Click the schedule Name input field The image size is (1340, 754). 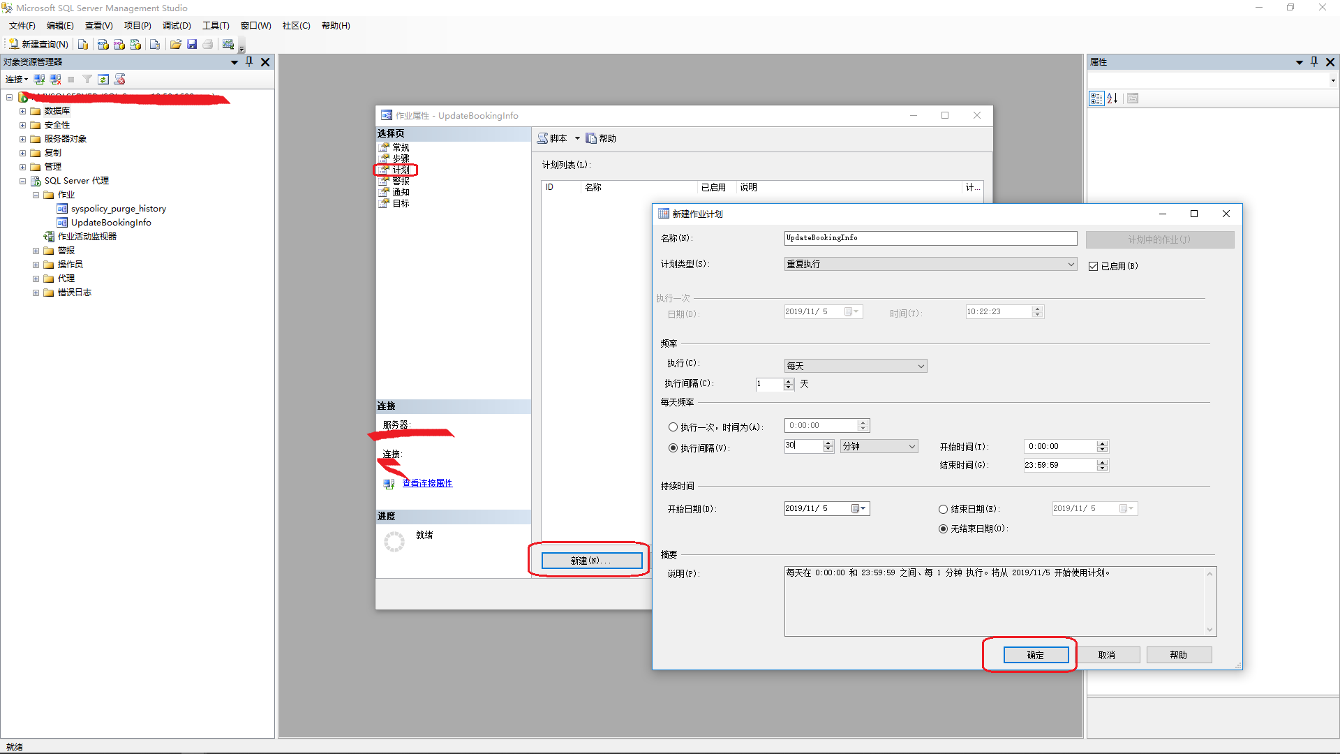point(930,238)
